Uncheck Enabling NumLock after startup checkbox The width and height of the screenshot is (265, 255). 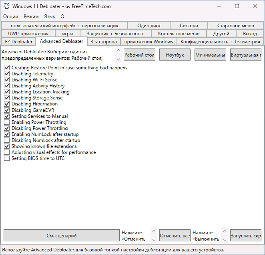point(7,134)
